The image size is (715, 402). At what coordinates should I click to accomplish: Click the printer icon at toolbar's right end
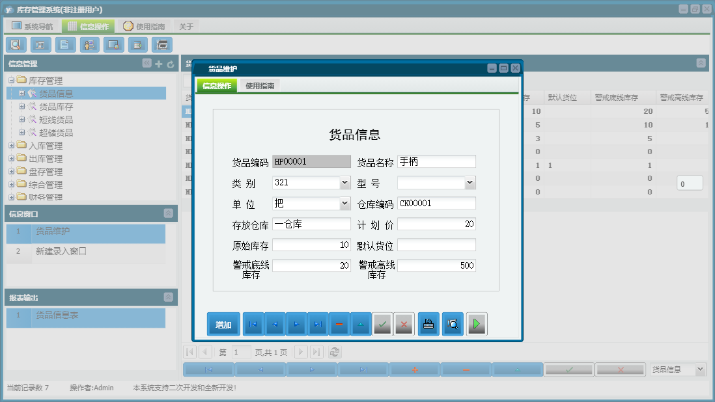pos(161,44)
